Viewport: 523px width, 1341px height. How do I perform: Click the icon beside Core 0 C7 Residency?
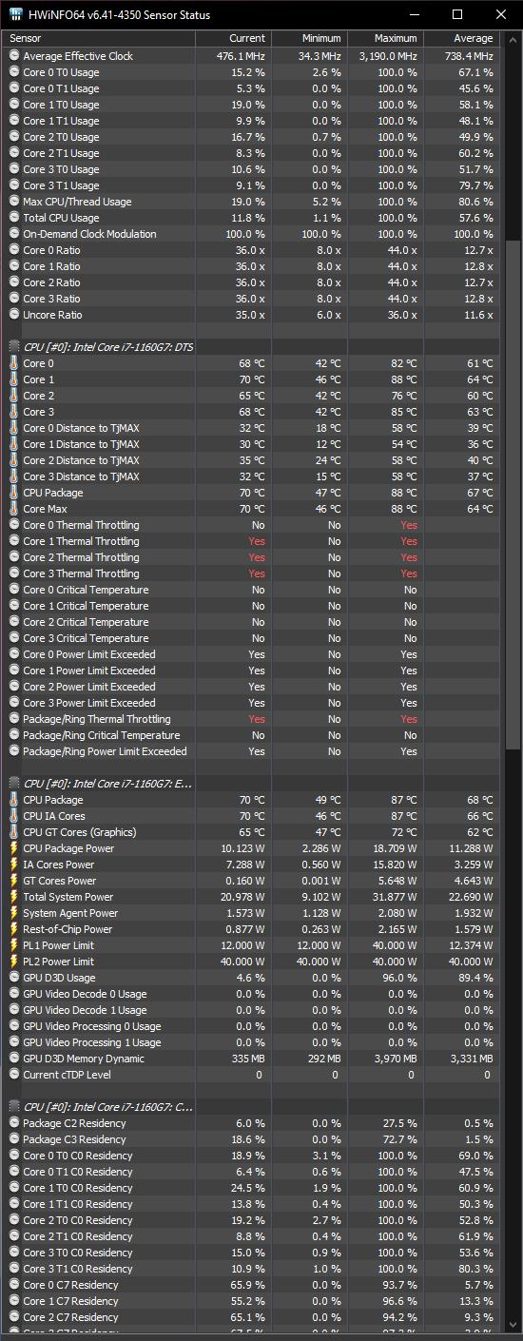coord(13,1285)
